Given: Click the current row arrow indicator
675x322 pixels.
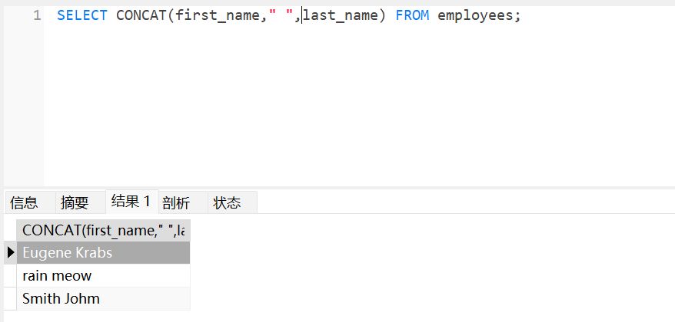Looking at the screenshot, I should 11,252.
